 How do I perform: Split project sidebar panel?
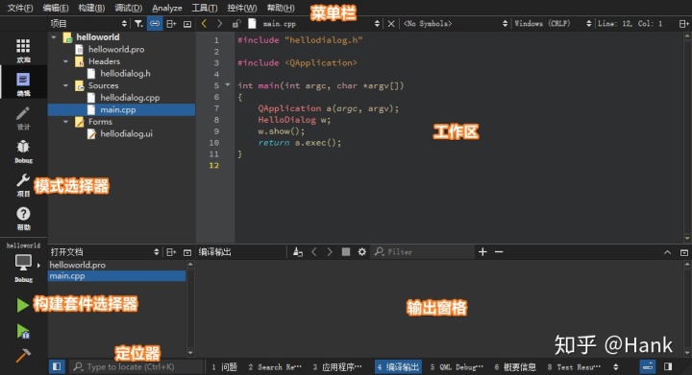click(171, 24)
